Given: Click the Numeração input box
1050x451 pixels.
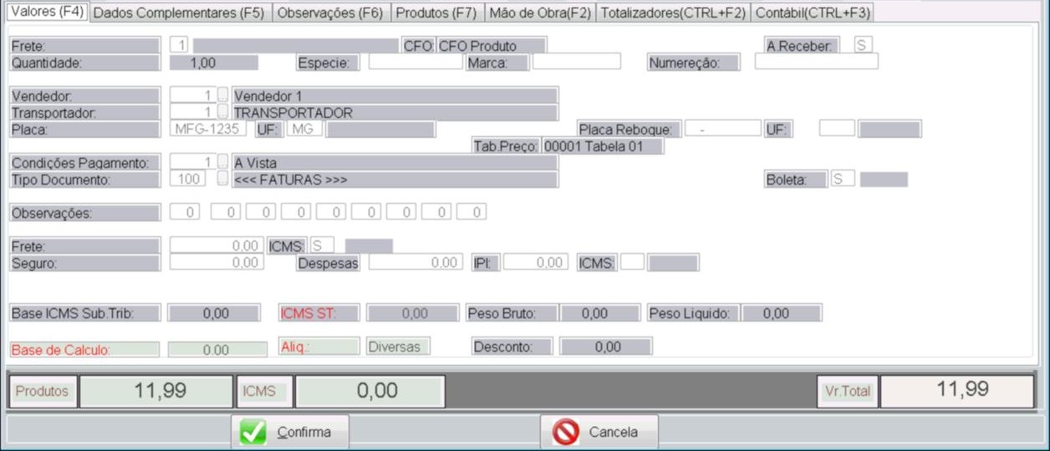Looking at the screenshot, I should click(x=816, y=62).
